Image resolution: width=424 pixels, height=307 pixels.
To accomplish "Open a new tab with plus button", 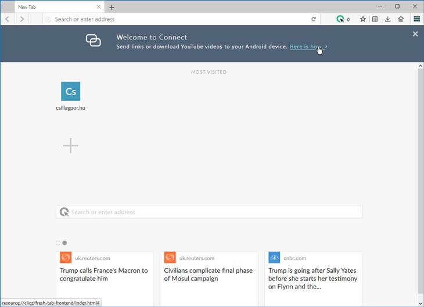I will coord(112,8).
